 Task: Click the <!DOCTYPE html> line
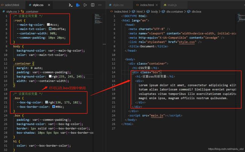[x=135, y=16]
